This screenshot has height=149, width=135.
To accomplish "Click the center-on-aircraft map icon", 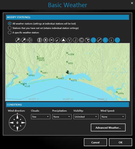I will [30, 40].
